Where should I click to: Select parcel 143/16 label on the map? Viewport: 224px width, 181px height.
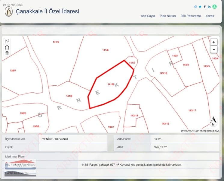point(163,73)
